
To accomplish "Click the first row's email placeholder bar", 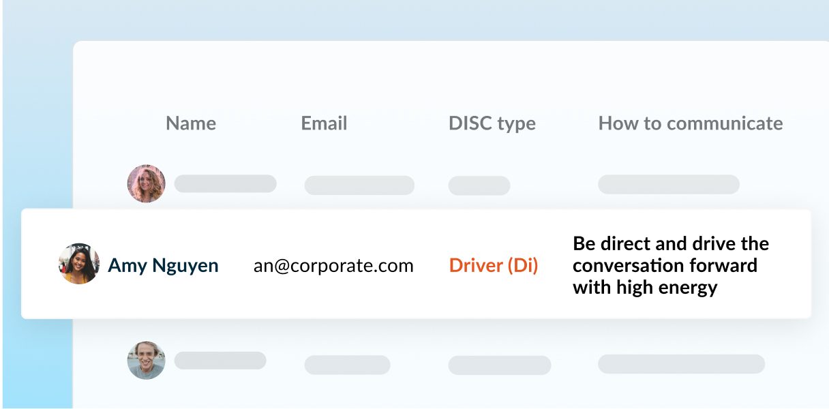I will point(359,185).
